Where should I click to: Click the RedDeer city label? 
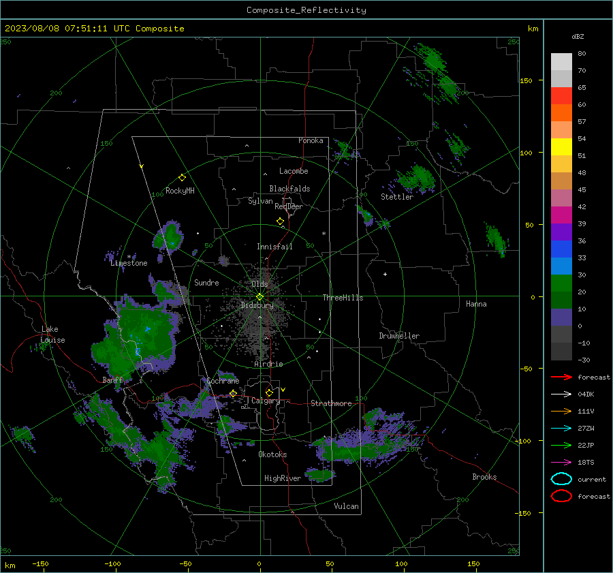point(289,206)
